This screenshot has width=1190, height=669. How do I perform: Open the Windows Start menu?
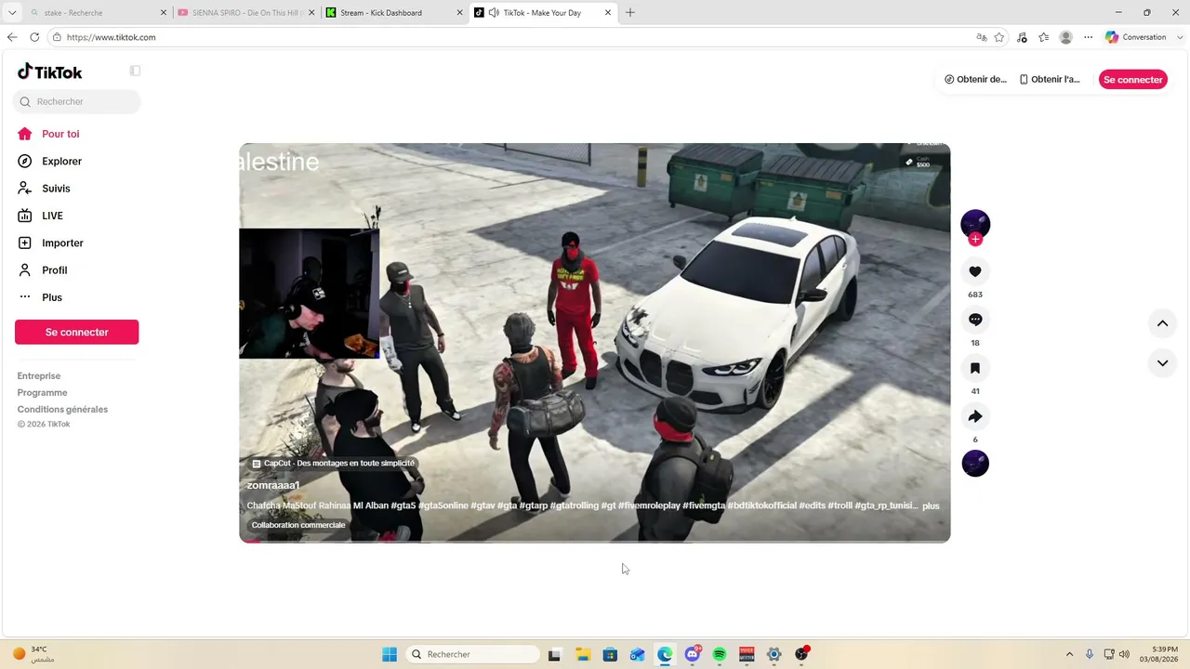tap(390, 654)
